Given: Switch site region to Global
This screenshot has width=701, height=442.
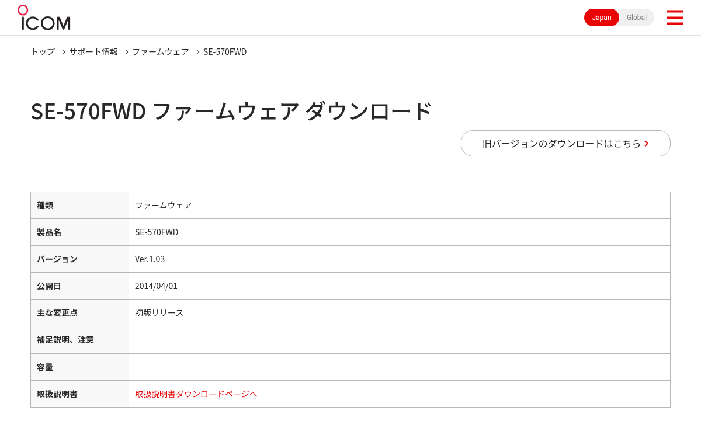Looking at the screenshot, I should click(x=636, y=18).
